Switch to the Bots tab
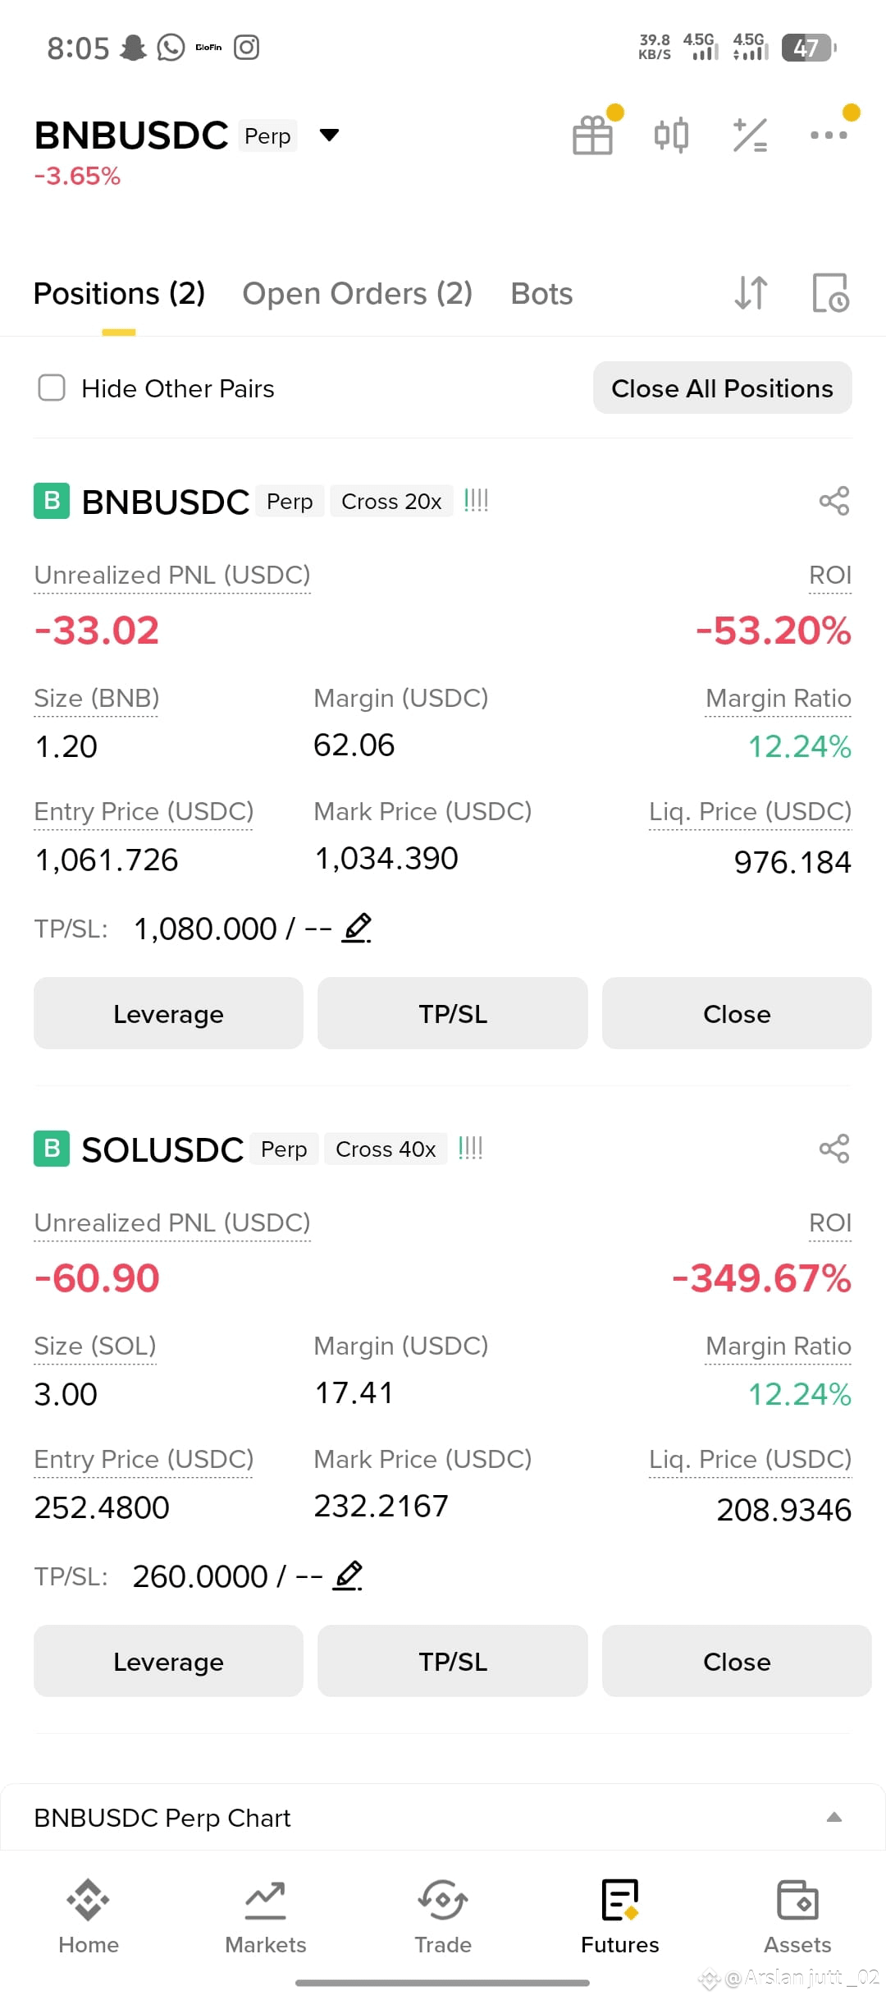886x2000 pixels. coord(541,293)
